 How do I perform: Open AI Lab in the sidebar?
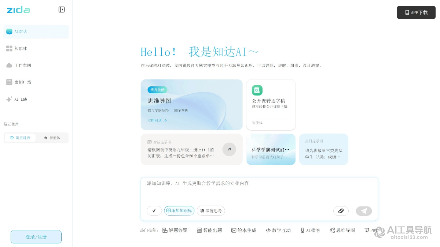point(36,99)
